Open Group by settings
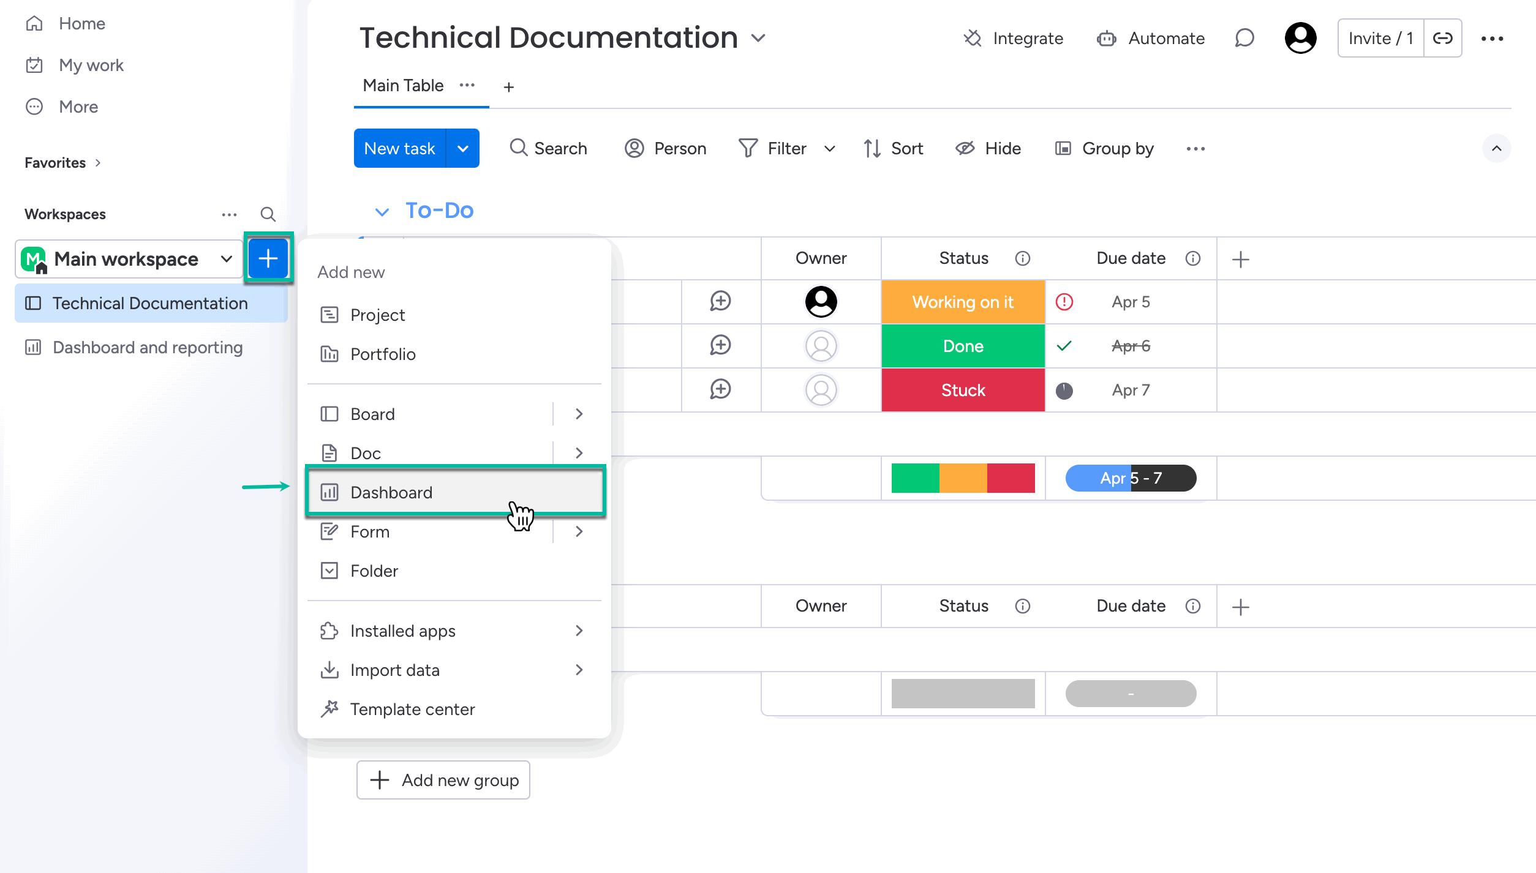Image resolution: width=1536 pixels, height=873 pixels. (1104, 148)
